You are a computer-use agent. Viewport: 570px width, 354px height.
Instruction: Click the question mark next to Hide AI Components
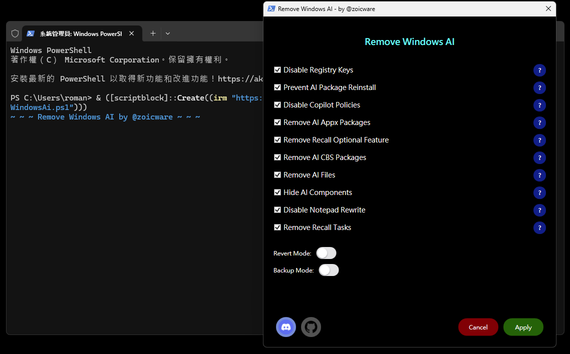pyautogui.click(x=539, y=192)
